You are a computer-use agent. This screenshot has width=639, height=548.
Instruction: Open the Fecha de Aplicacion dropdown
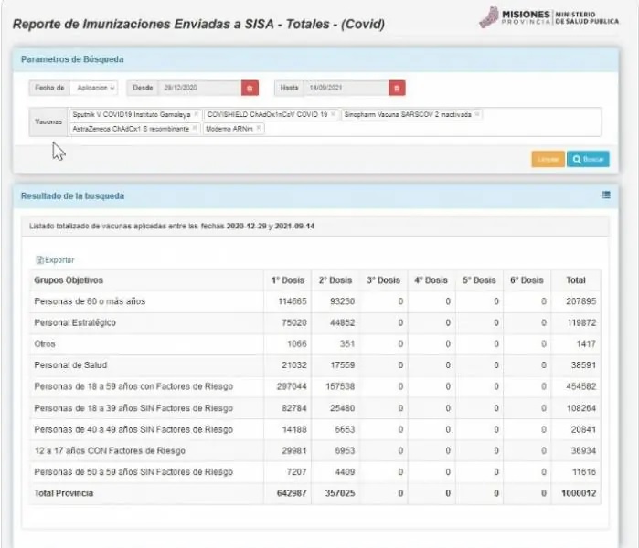(x=95, y=88)
